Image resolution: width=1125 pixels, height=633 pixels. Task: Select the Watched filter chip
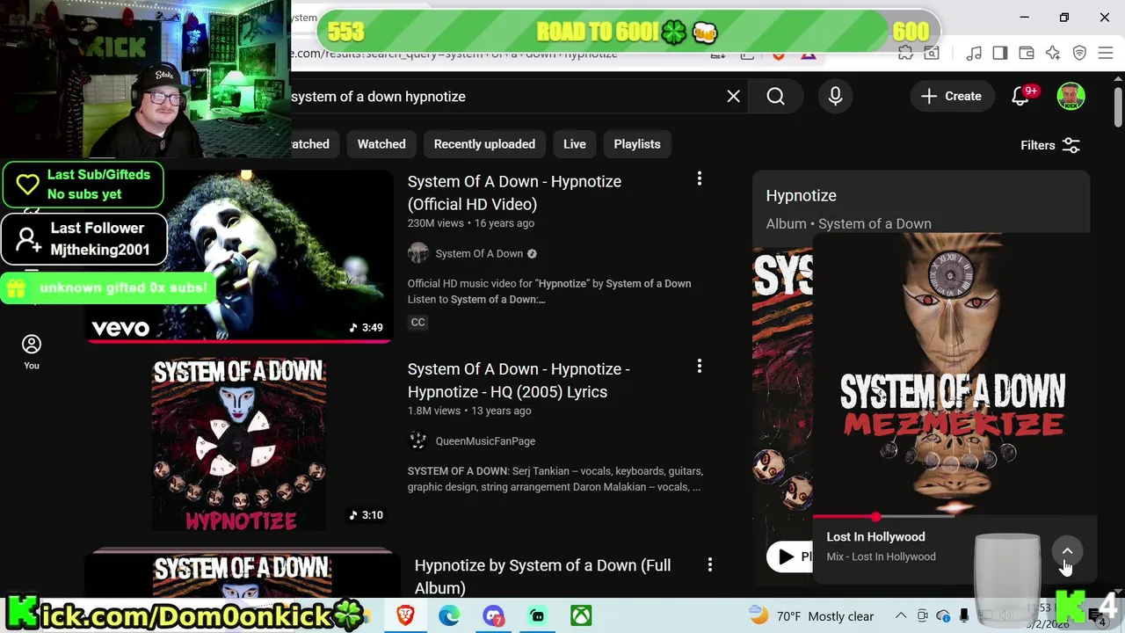click(381, 144)
